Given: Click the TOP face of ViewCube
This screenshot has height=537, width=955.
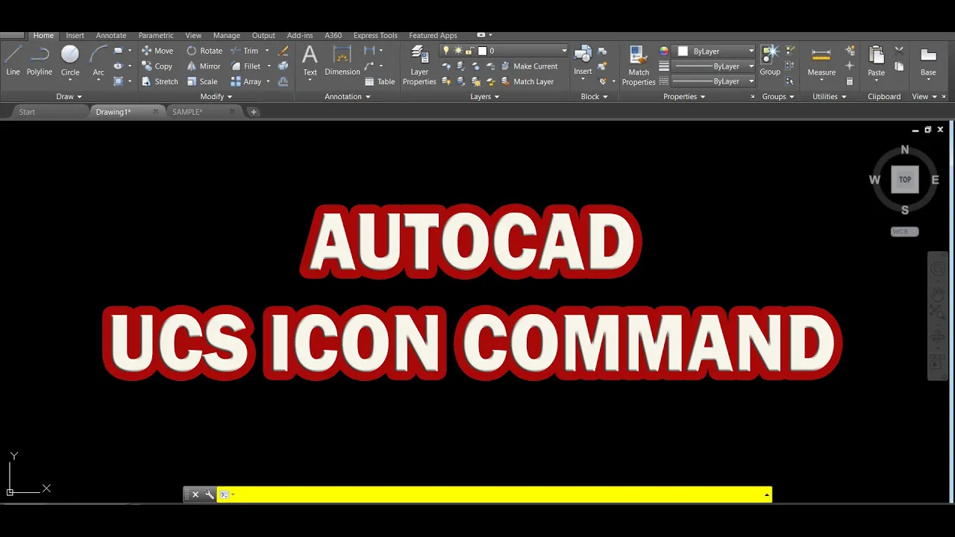Looking at the screenshot, I should pyautogui.click(x=905, y=180).
